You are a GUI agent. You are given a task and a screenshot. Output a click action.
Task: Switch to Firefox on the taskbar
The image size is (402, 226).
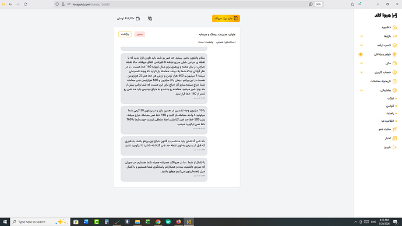click(x=178, y=222)
